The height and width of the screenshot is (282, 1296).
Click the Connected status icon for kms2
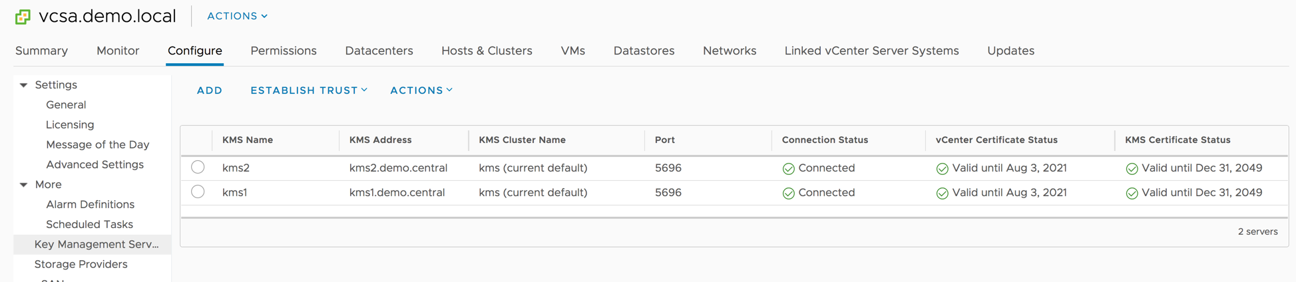pos(789,169)
